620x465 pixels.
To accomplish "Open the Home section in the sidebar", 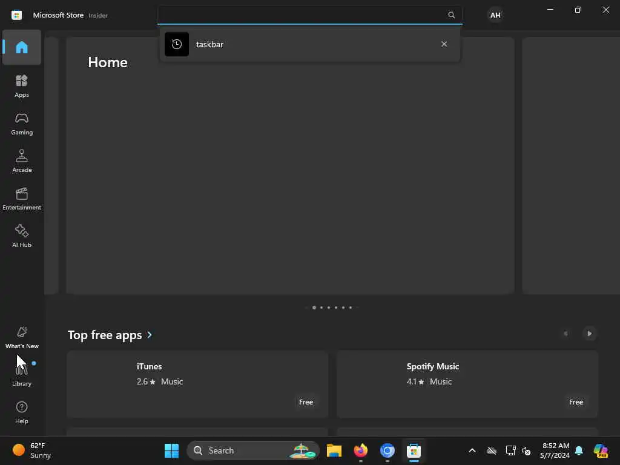I will [x=22, y=47].
